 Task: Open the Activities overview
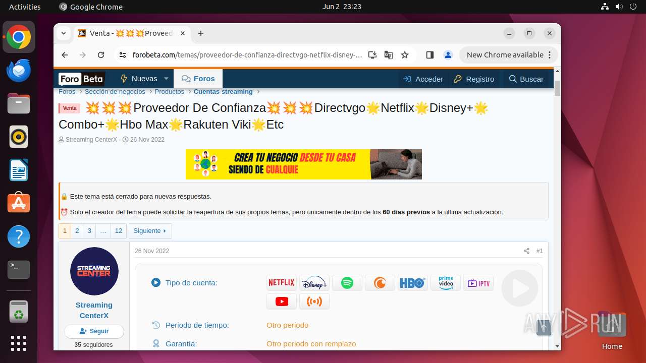point(25,7)
